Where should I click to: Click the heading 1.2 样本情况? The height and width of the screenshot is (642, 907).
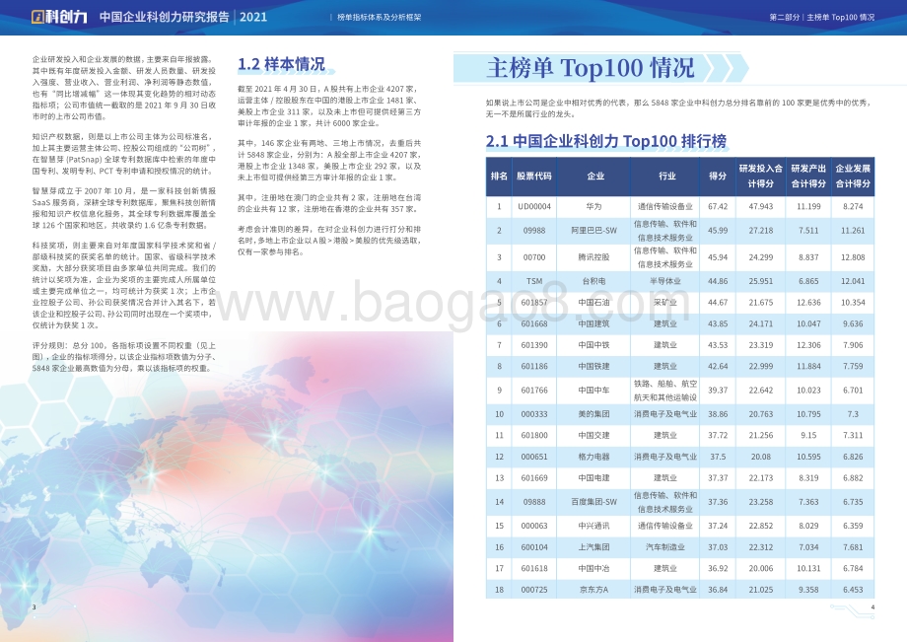pyautogui.click(x=281, y=64)
